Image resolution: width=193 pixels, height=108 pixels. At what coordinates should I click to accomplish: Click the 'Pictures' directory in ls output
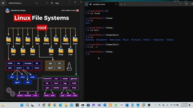click(x=136, y=40)
